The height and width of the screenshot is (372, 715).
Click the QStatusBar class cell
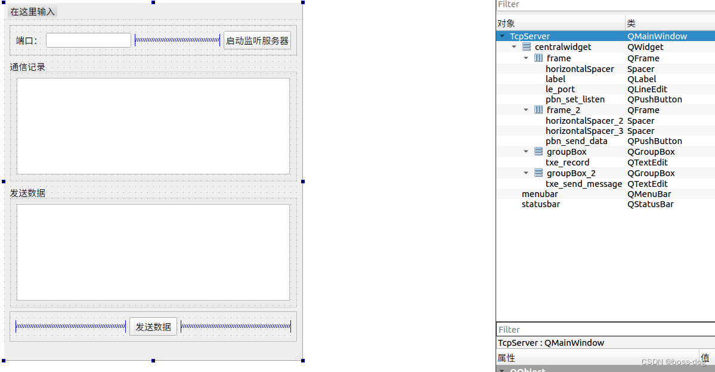point(650,204)
